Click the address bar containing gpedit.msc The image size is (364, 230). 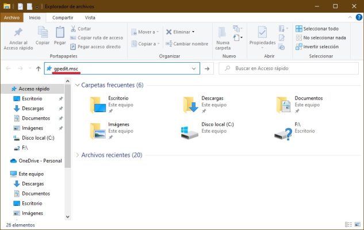(122, 68)
